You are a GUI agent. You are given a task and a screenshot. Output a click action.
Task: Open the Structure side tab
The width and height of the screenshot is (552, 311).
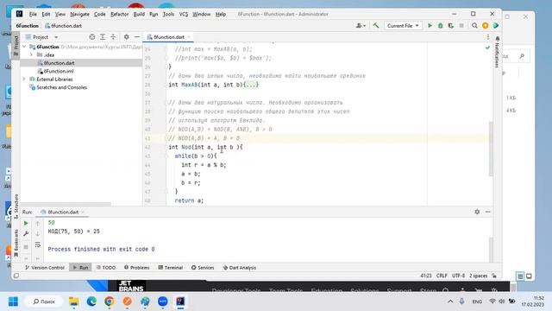coord(16,206)
